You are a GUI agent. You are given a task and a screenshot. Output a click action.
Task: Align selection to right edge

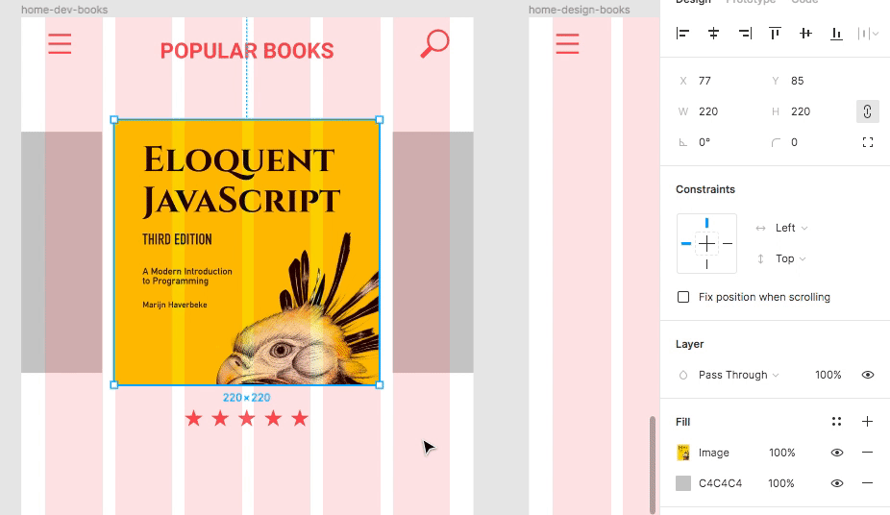coord(745,34)
